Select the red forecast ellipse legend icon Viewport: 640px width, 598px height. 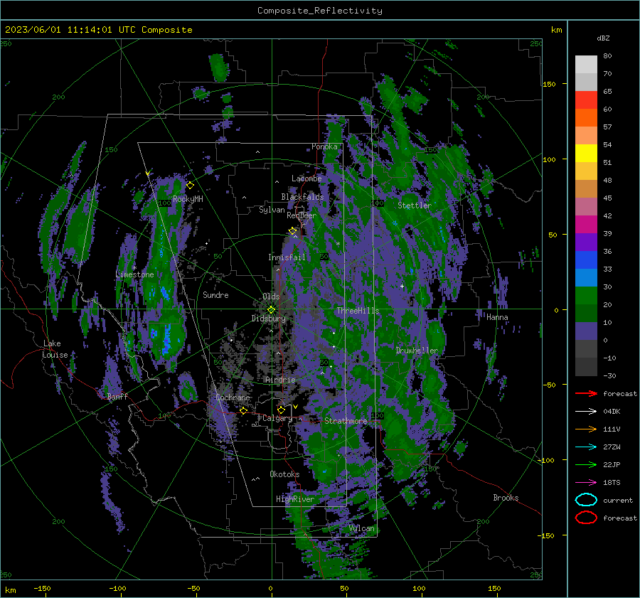[586, 518]
